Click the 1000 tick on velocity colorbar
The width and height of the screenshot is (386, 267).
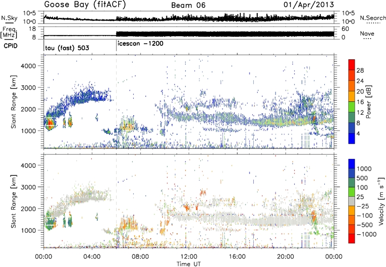[364, 169]
